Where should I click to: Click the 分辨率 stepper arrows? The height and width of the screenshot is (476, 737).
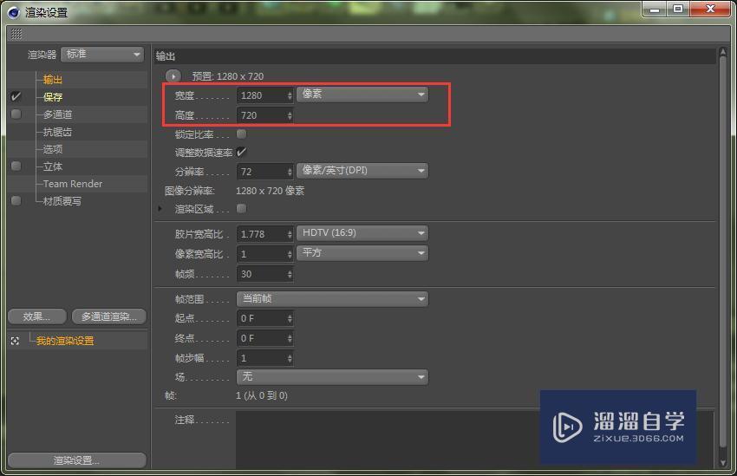point(290,172)
